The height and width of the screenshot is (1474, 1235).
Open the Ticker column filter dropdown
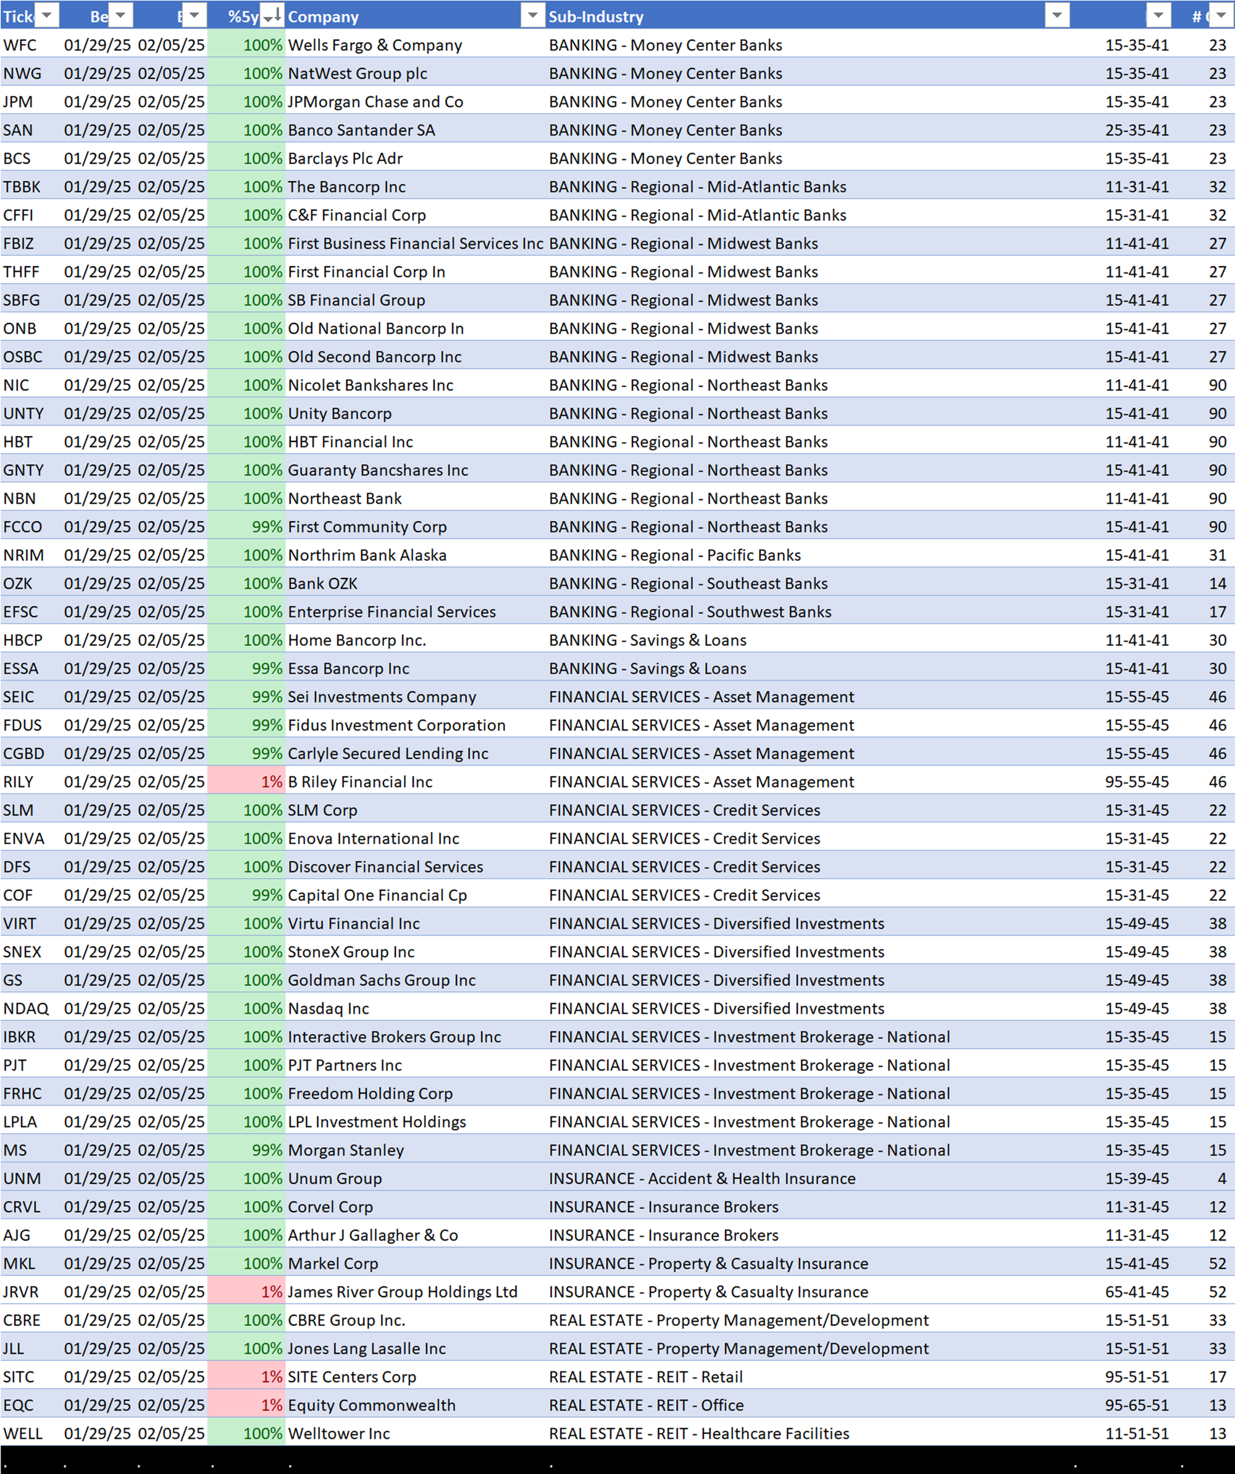tap(46, 15)
